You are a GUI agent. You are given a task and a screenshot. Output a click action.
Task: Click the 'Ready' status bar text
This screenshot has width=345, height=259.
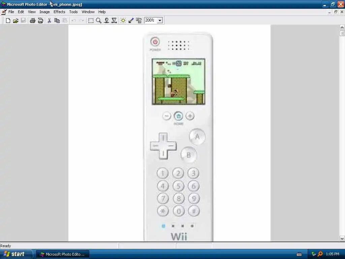pyautogui.click(x=6, y=246)
